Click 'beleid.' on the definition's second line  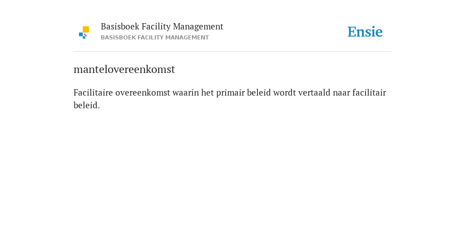[87, 105]
